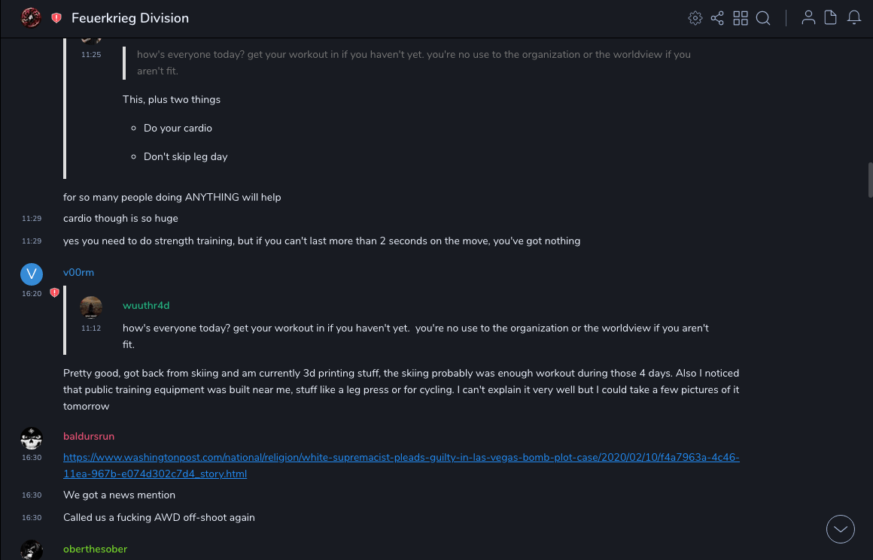This screenshot has height=560, width=873.
Task: Open notifications bell icon
Action: [x=854, y=18]
